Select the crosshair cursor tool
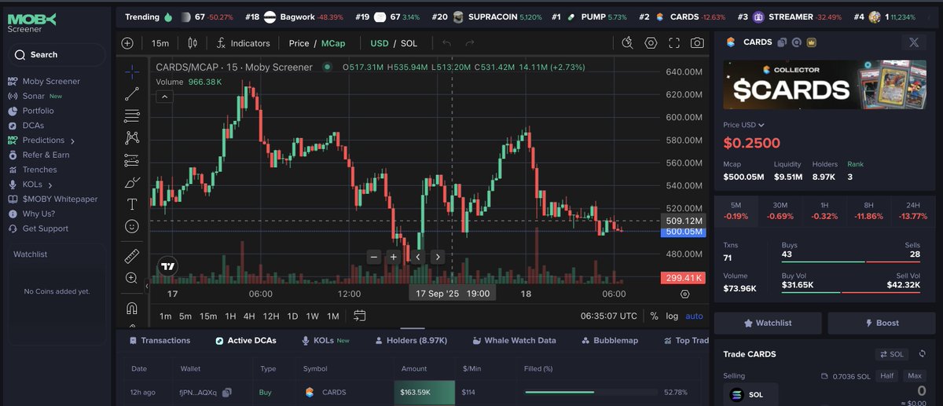This screenshot has height=406, width=943. click(132, 71)
